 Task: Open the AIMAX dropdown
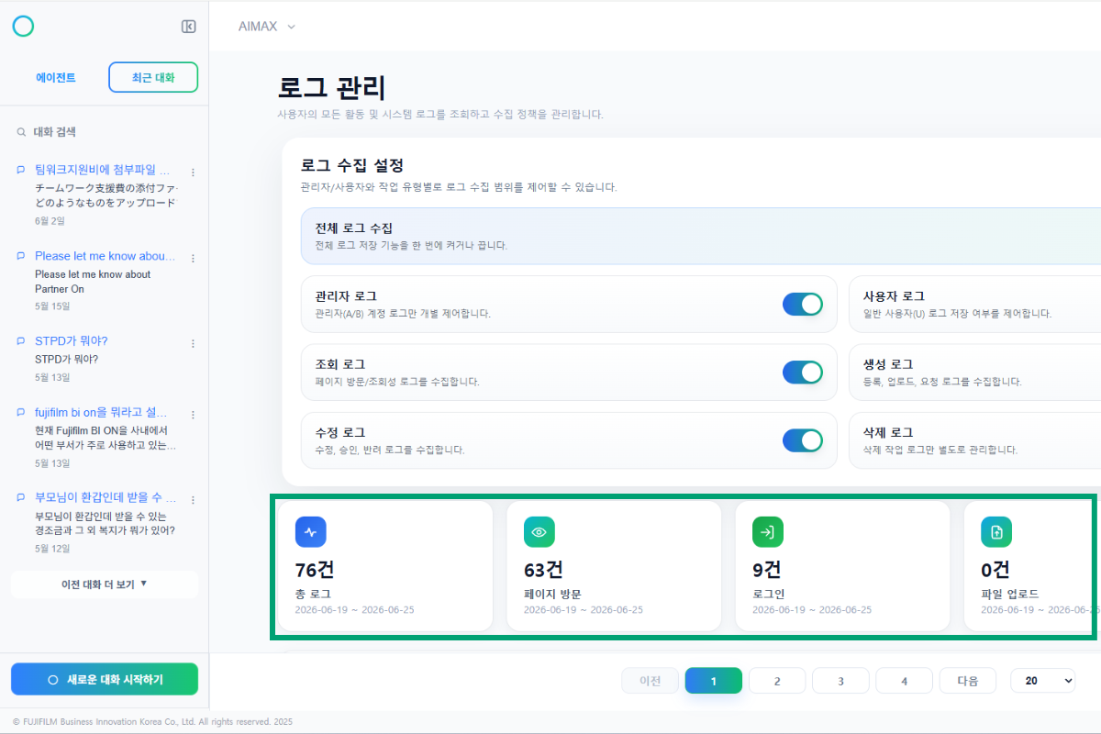click(267, 27)
